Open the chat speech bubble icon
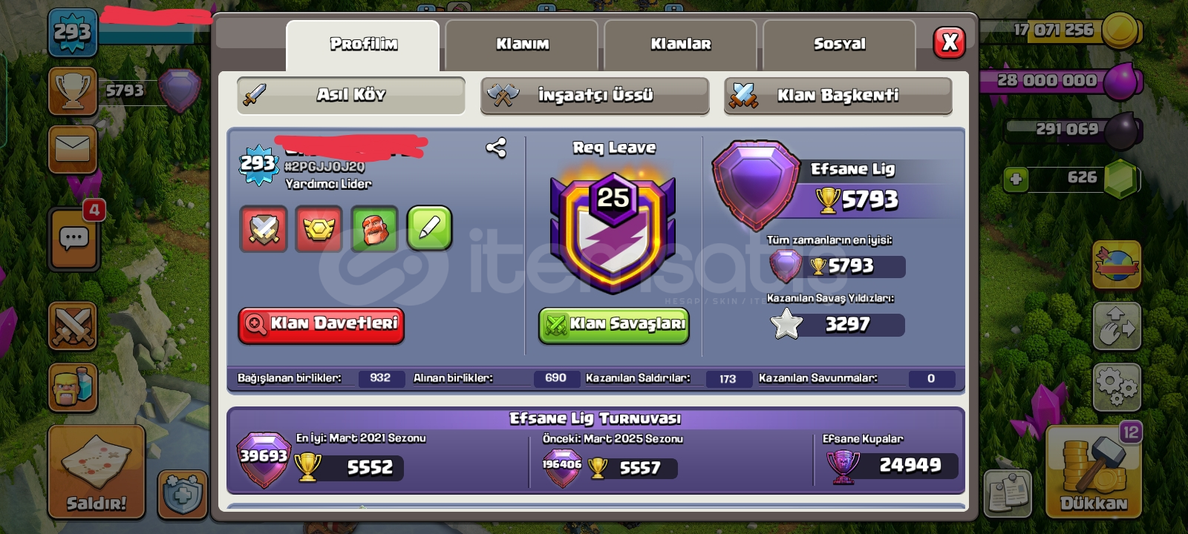This screenshot has width=1188, height=534. (74, 239)
